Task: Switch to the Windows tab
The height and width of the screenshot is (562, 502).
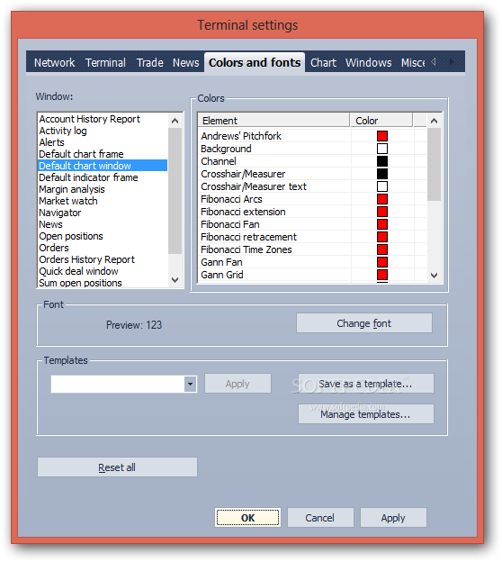Action: click(x=369, y=63)
